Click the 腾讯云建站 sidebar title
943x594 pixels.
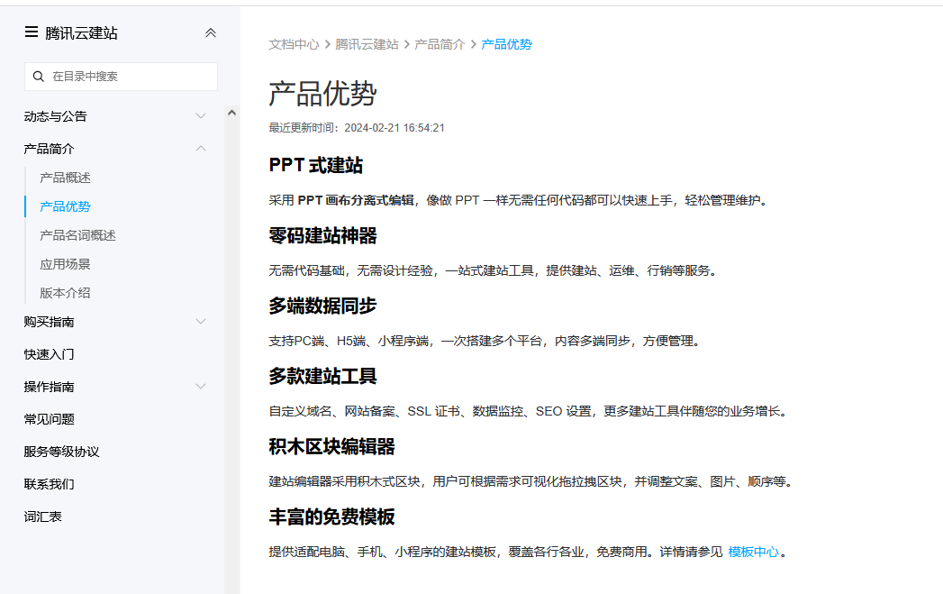pyautogui.click(x=81, y=33)
